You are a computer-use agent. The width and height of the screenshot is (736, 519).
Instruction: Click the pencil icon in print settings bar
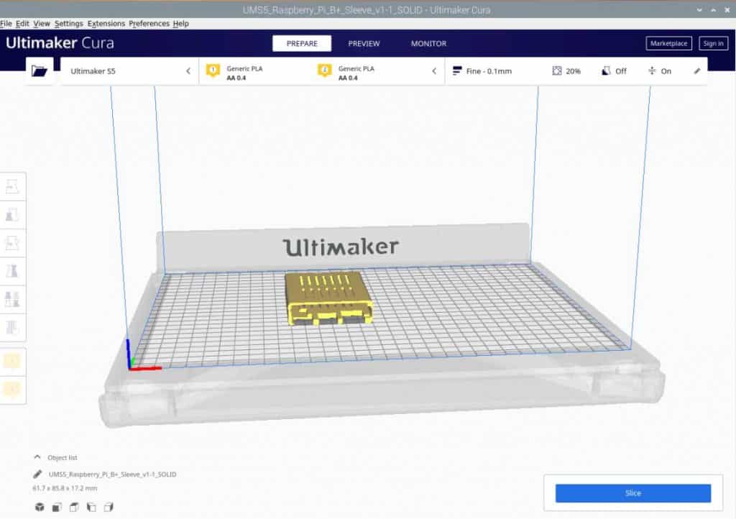click(x=697, y=71)
